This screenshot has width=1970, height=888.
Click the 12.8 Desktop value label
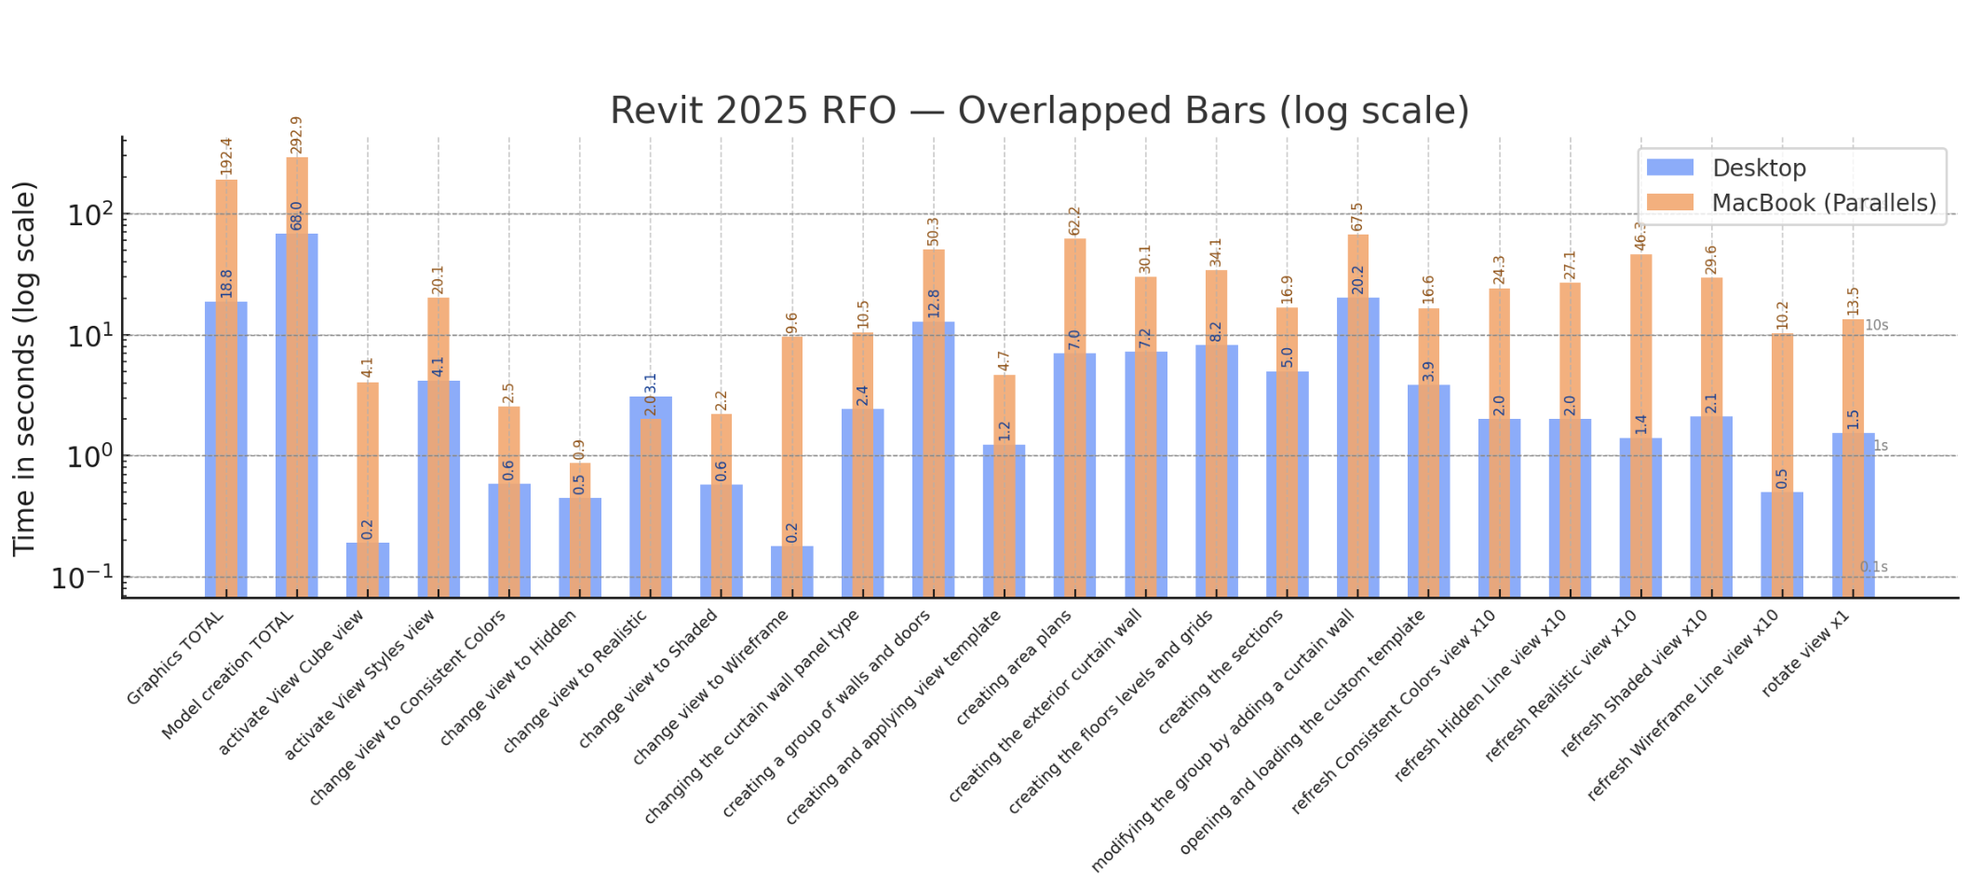point(934,303)
